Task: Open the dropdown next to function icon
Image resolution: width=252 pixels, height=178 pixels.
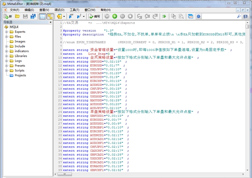Action: [x=84, y=16]
